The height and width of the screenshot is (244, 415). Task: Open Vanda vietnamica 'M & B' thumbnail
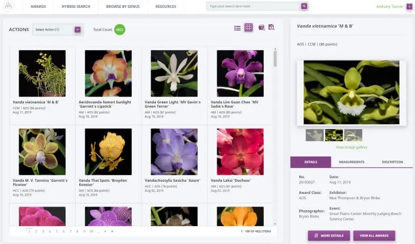42,73
